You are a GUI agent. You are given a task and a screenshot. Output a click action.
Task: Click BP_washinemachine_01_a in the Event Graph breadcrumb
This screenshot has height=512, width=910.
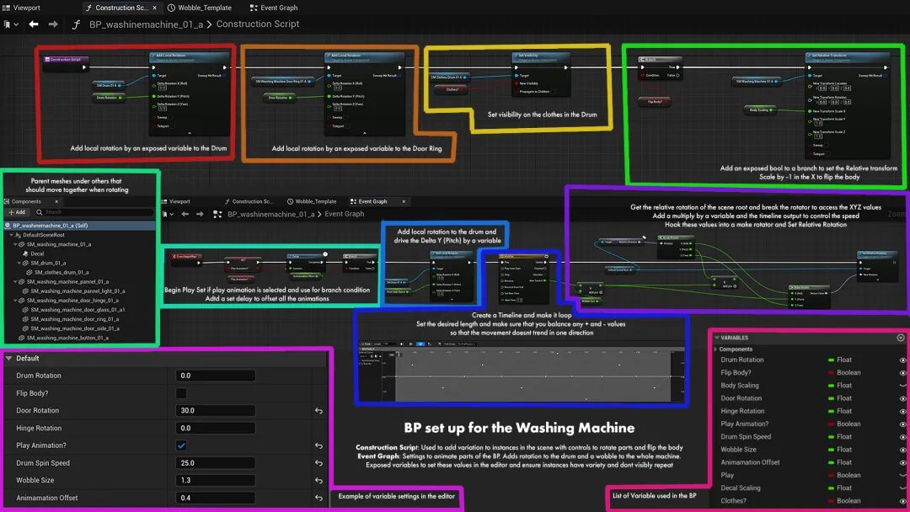270,214
